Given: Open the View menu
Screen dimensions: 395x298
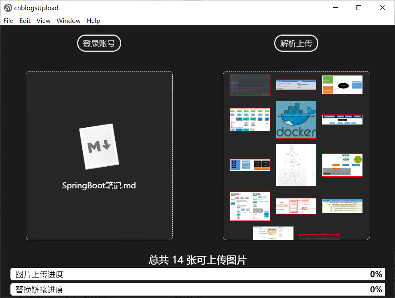Looking at the screenshot, I should [x=43, y=20].
